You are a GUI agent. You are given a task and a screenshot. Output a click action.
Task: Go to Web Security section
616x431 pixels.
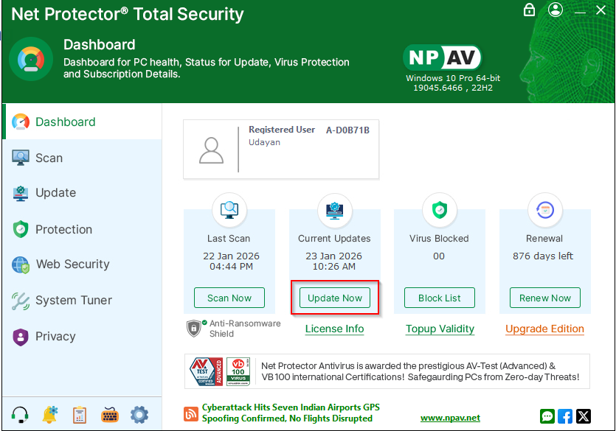pyautogui.click(x=72, y=264)
